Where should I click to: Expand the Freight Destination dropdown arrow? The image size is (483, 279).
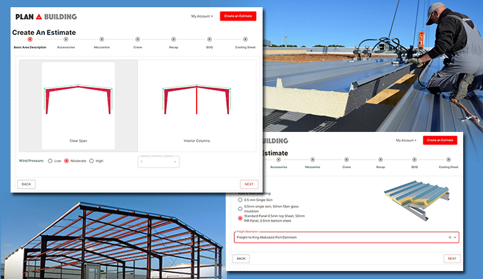[x=455, y=237]
